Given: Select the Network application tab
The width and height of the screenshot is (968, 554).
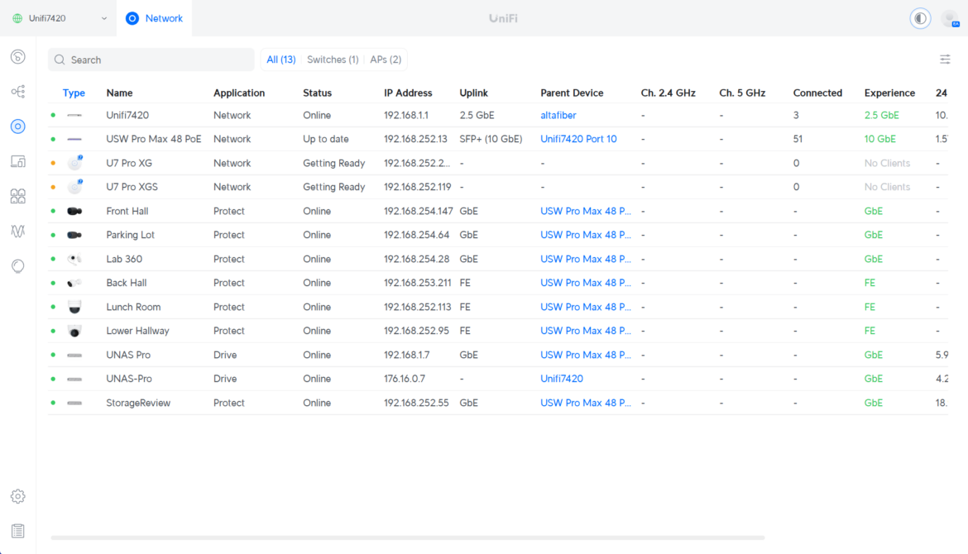Looking at the screenshot, I should pyautogui.click(x=155, y=18).
